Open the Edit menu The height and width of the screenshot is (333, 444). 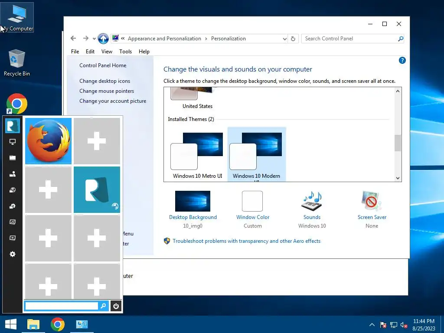pos(90,52)
